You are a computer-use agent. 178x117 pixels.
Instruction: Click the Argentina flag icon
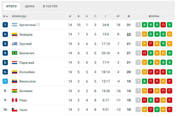click(x=15, y=25)
